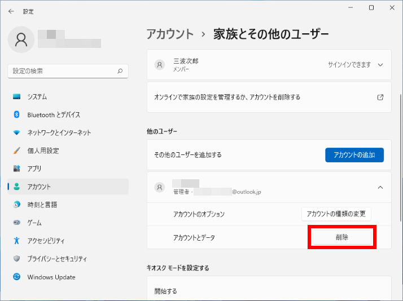Image resolution: width=403 pixels, height=301 pixels.
Task: Select the Bluetooth icon in sidebar
Action: tap(17, 114)
